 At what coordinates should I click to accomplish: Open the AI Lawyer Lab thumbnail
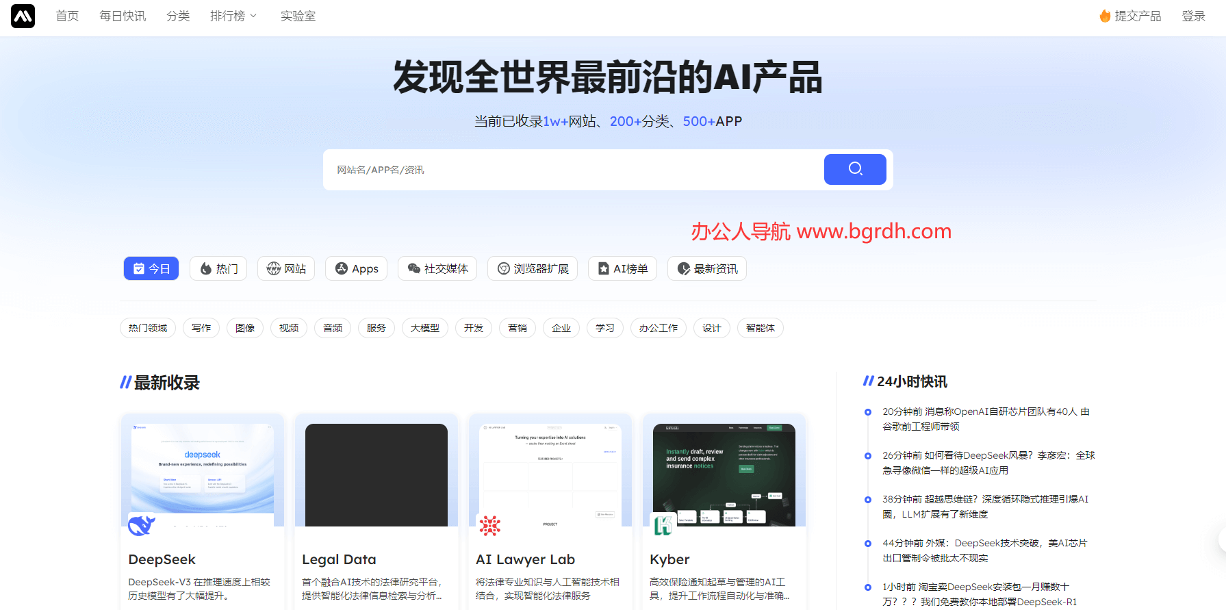pyautogui.click(x=550, y=474)
